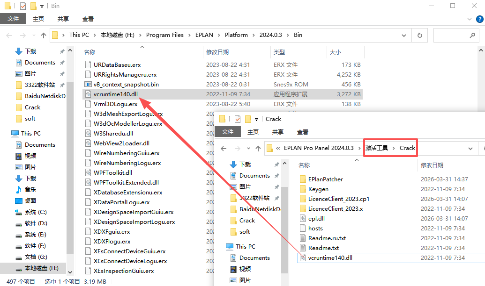Viewport: 485px width, 286px height.
Task: Click the up arrow in the Bin window
Action: tap(44, 35)
